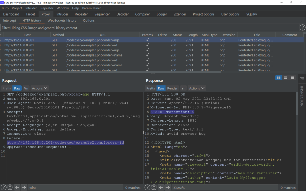This screenshot has height=191, width=306.
Task: Open Response search help icon
Action: click(147, 187)
